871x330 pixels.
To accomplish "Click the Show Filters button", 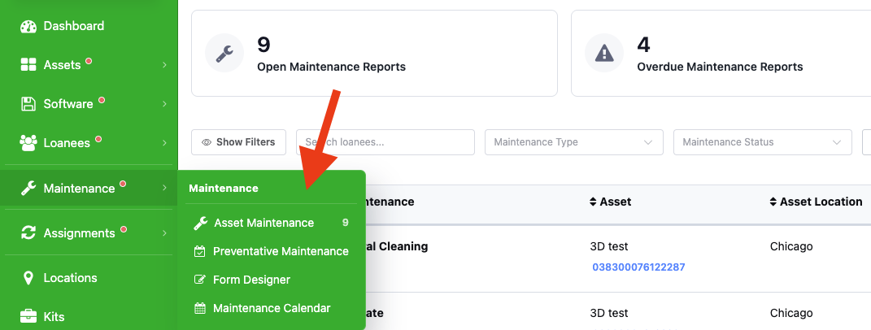I will (239, 142).
